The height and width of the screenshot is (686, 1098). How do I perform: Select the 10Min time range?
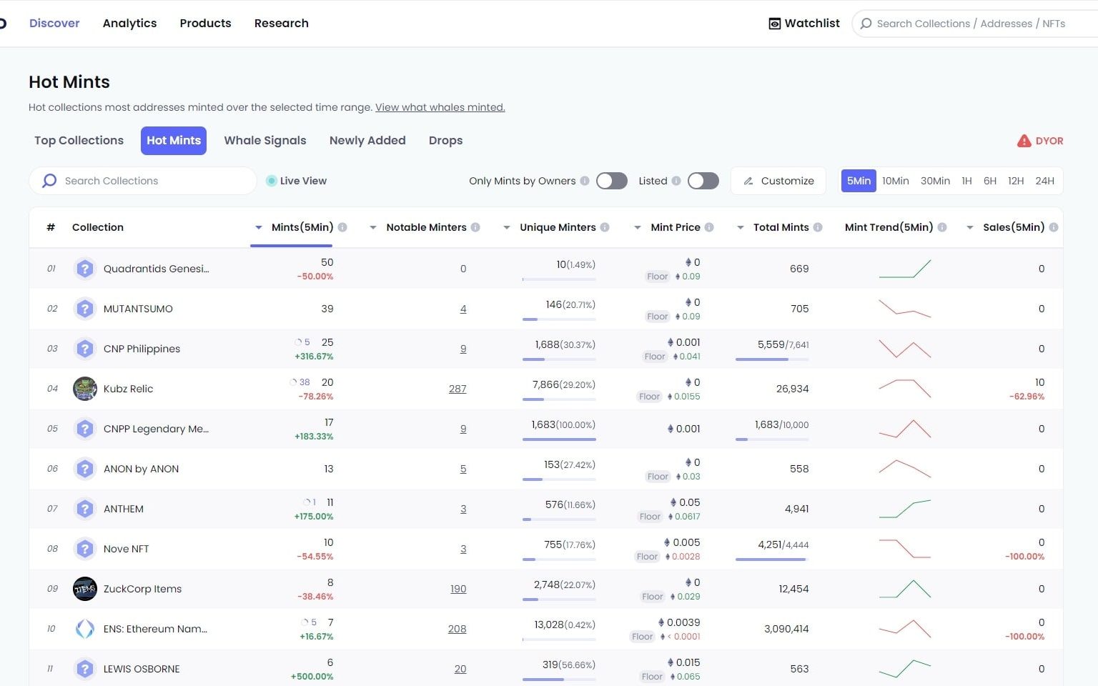pyautogui.click(x=895, y=181)
